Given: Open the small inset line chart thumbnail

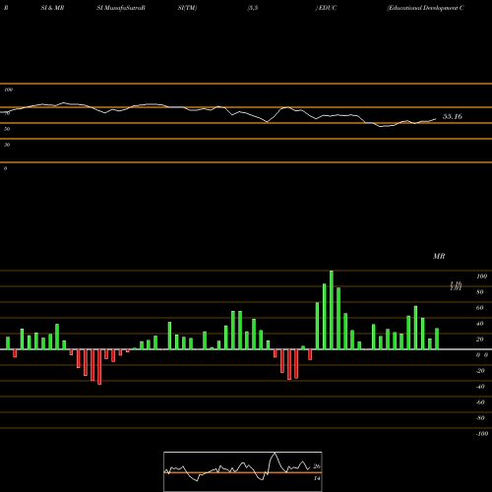Looking at the screenshot, I should coord(243,471).
